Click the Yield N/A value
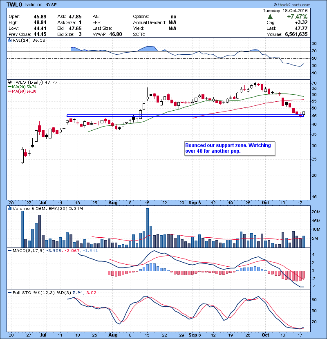 coord(172,28)
